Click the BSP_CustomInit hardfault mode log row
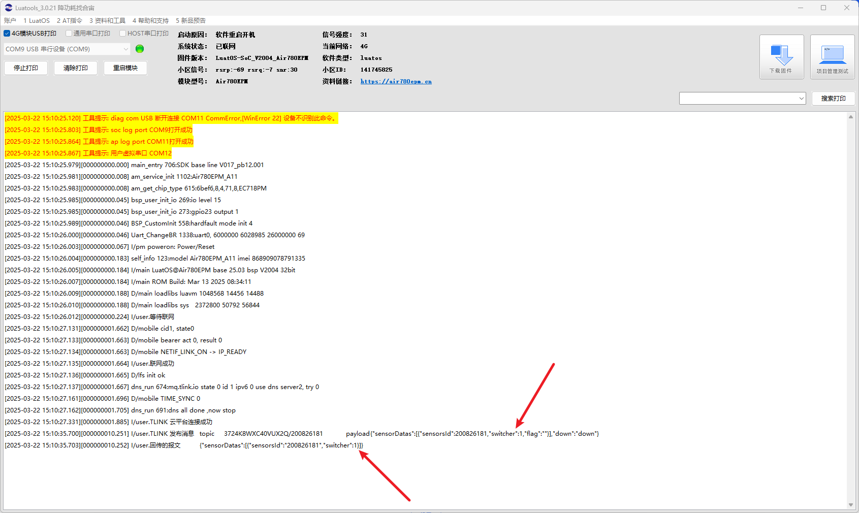 click(x=129, y=223)
